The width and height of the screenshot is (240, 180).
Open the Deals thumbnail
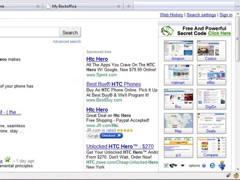point(211,123)
